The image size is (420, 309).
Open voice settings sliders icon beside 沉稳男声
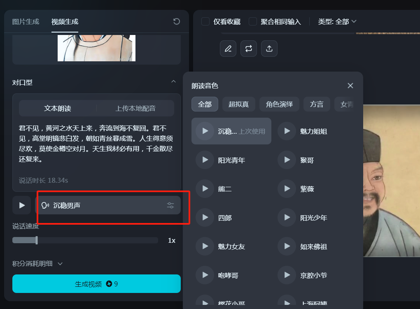[170, 205]
